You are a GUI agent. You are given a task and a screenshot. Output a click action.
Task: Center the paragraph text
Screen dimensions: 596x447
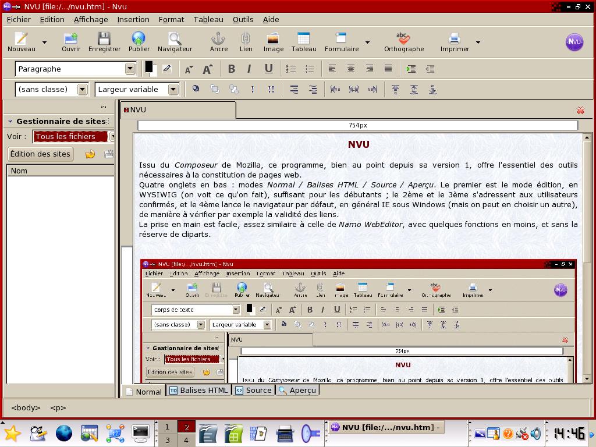tap(351, 69)
